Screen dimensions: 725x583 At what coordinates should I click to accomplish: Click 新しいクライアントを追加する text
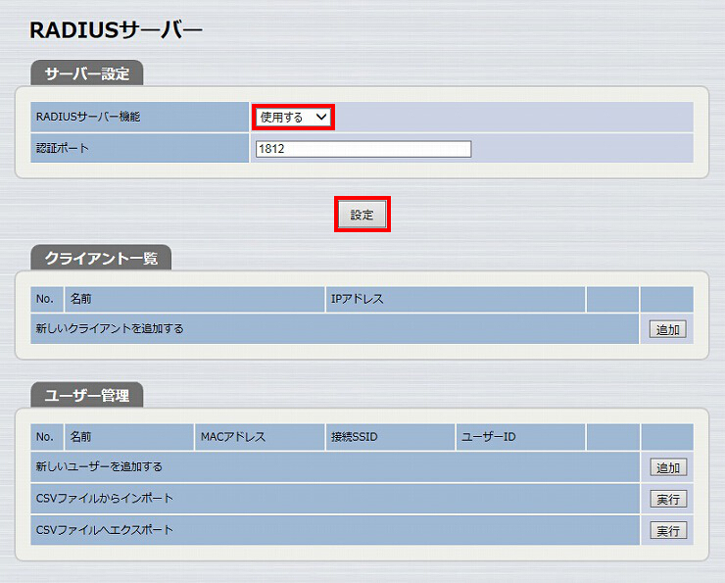(x=110, y=328)
